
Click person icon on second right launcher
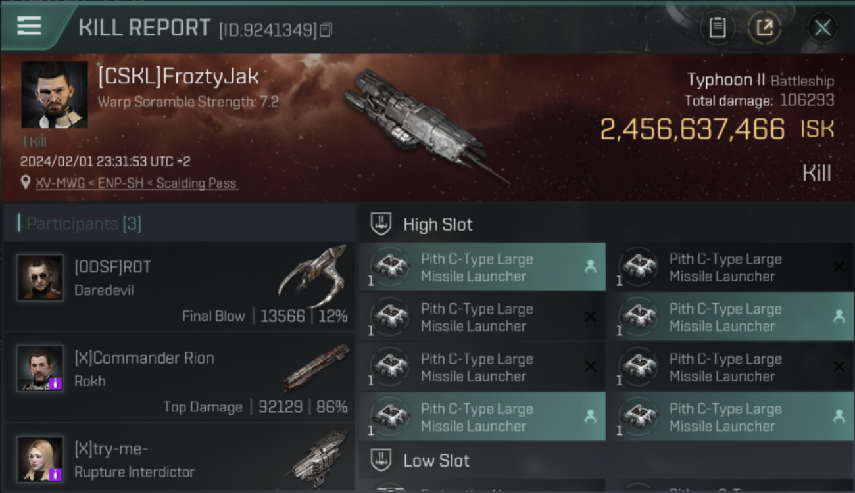839,317
